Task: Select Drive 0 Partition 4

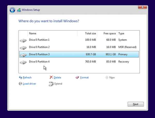Action: point(79,61)
